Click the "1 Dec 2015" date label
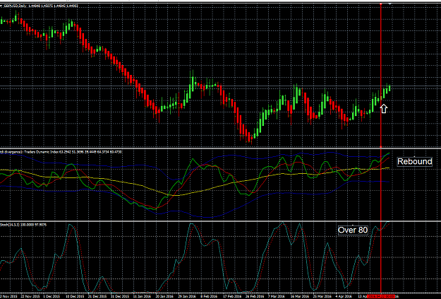441x299 pixels. pos(52,296)
